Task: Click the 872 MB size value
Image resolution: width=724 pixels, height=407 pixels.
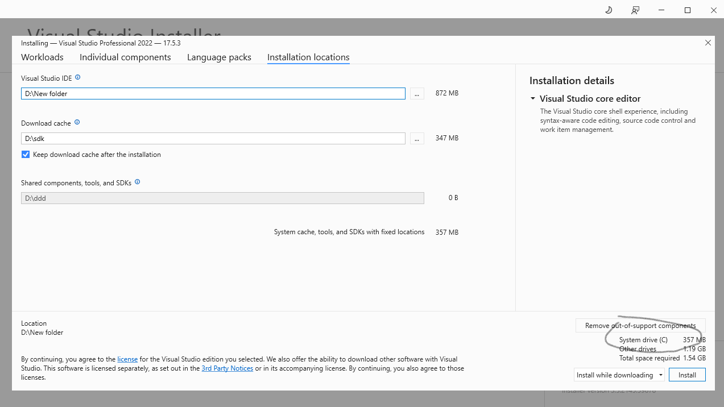Action: (447, 93)
